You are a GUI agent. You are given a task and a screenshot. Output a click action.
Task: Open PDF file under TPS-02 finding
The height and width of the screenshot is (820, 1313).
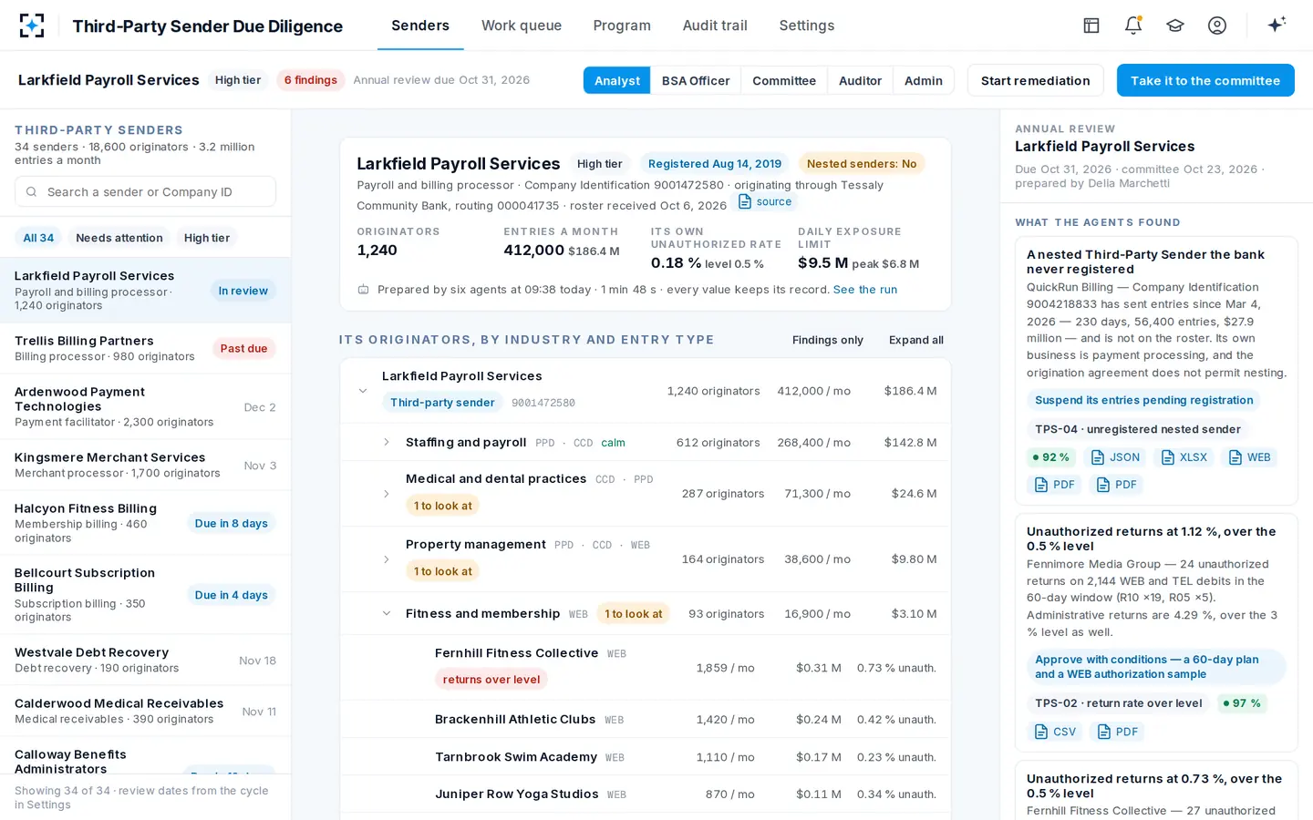pos(1118,732)
